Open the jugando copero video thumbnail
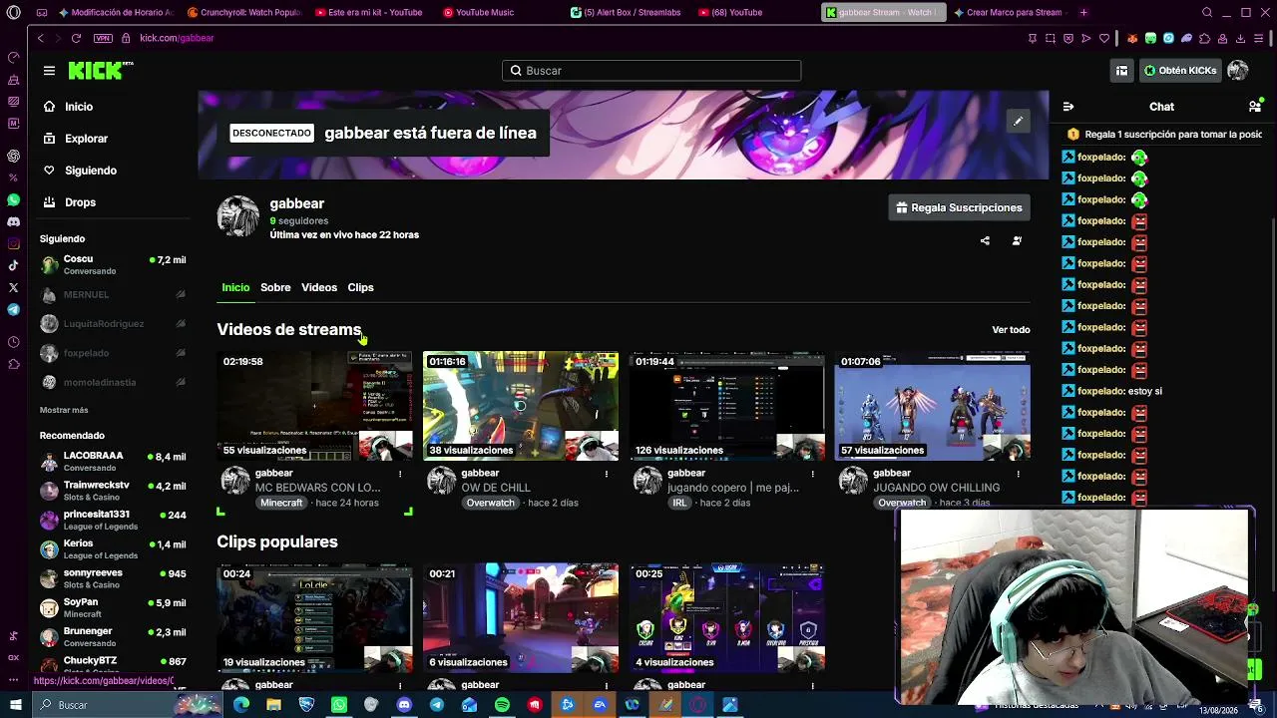 point(727,406)
